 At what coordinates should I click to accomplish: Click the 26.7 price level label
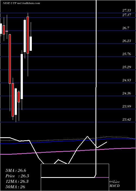point(126,28)
